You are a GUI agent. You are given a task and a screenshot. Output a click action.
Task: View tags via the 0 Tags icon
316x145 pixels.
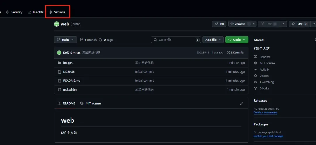[100, 40]
